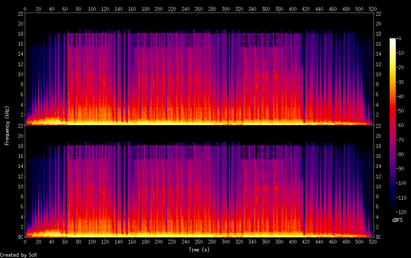
Task: Click the '520' tick on bottom time axis
Action: [x=373, y=242]
